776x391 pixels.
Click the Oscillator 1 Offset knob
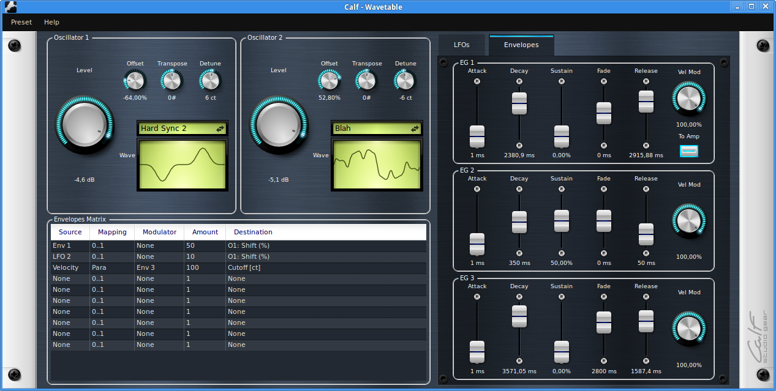(x=135, y=80)
